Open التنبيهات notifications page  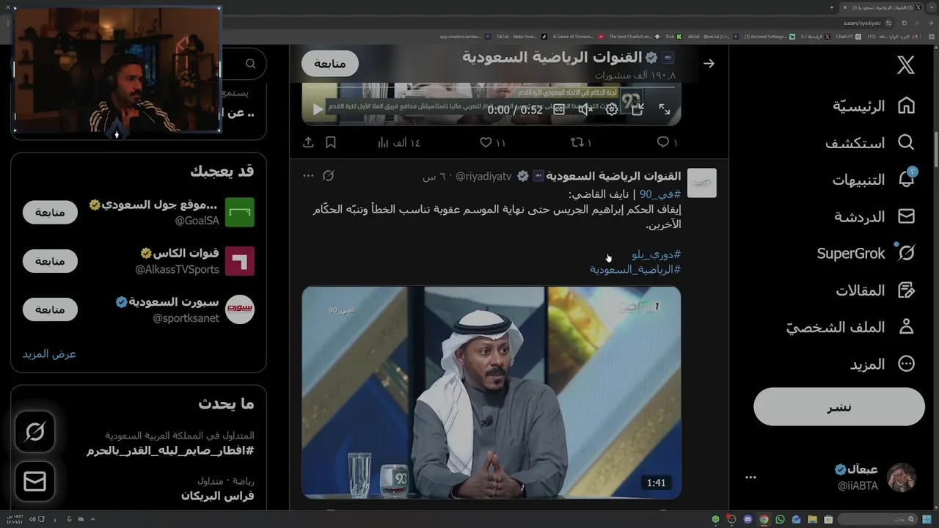click(x=873, y=180)
